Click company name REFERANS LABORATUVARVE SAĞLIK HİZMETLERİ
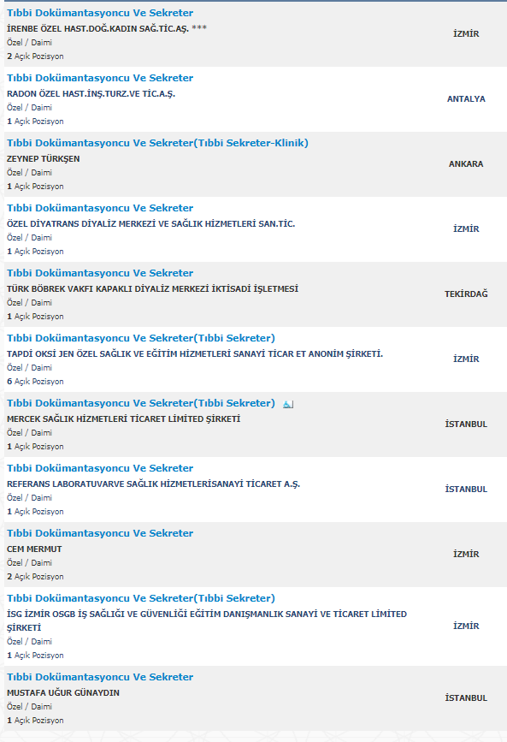The height and width of the screenshot is (742, 507). click(153, 484)
